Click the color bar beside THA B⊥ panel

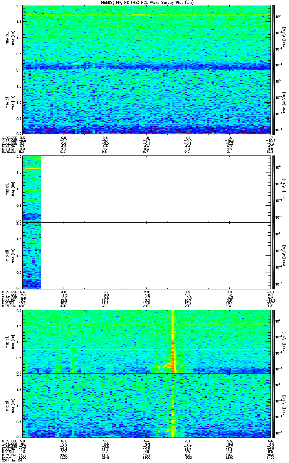[x=274, y=37]
